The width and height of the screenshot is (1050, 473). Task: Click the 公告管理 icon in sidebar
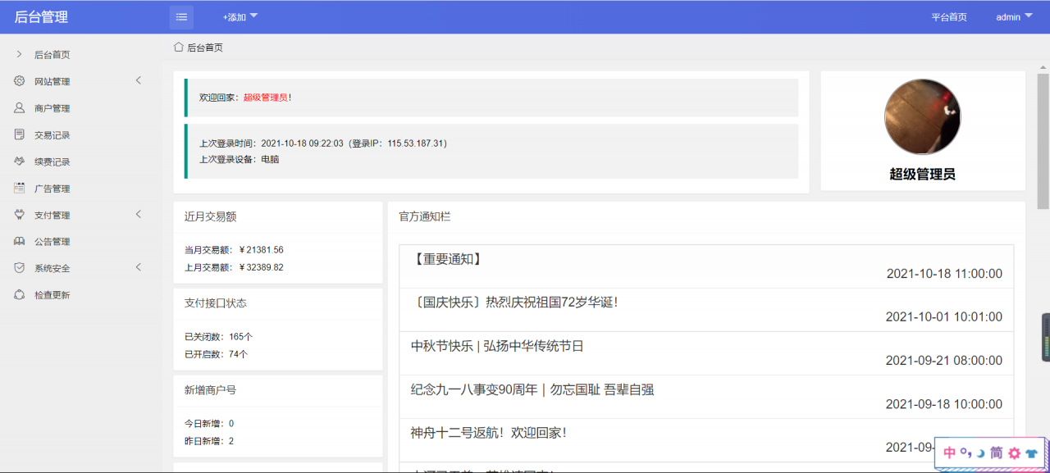pyautogui.click(x=19, y=241)
